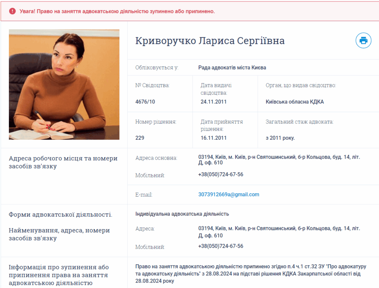Click the decision date 16.11.2011
This screenshot has height=288, width=379.
(214, 138)
